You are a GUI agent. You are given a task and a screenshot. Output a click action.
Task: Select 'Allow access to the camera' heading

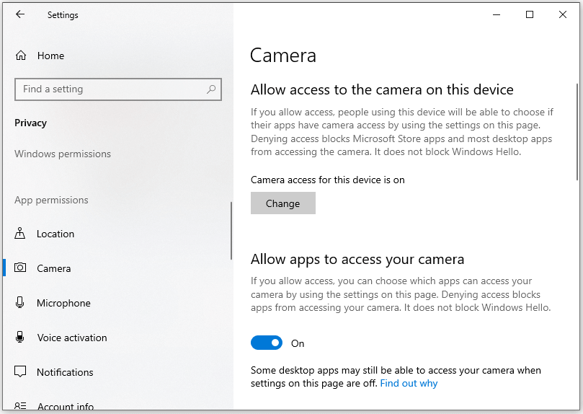(x=382, y=89)
